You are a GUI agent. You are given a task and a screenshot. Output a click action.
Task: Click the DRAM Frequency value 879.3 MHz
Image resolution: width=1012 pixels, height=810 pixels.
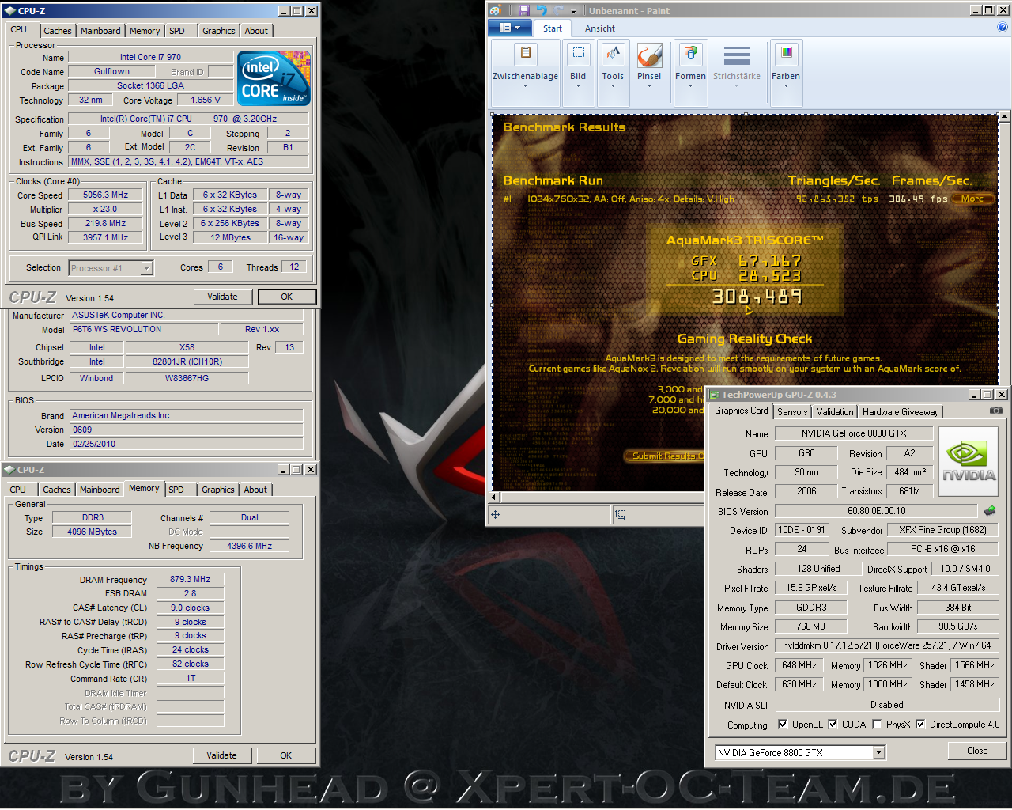190,579
